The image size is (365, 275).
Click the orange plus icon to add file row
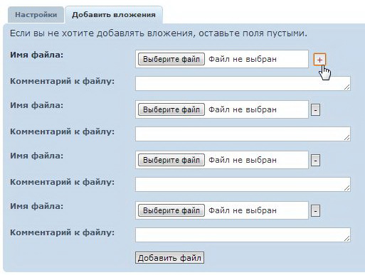(x=319, y=60)
